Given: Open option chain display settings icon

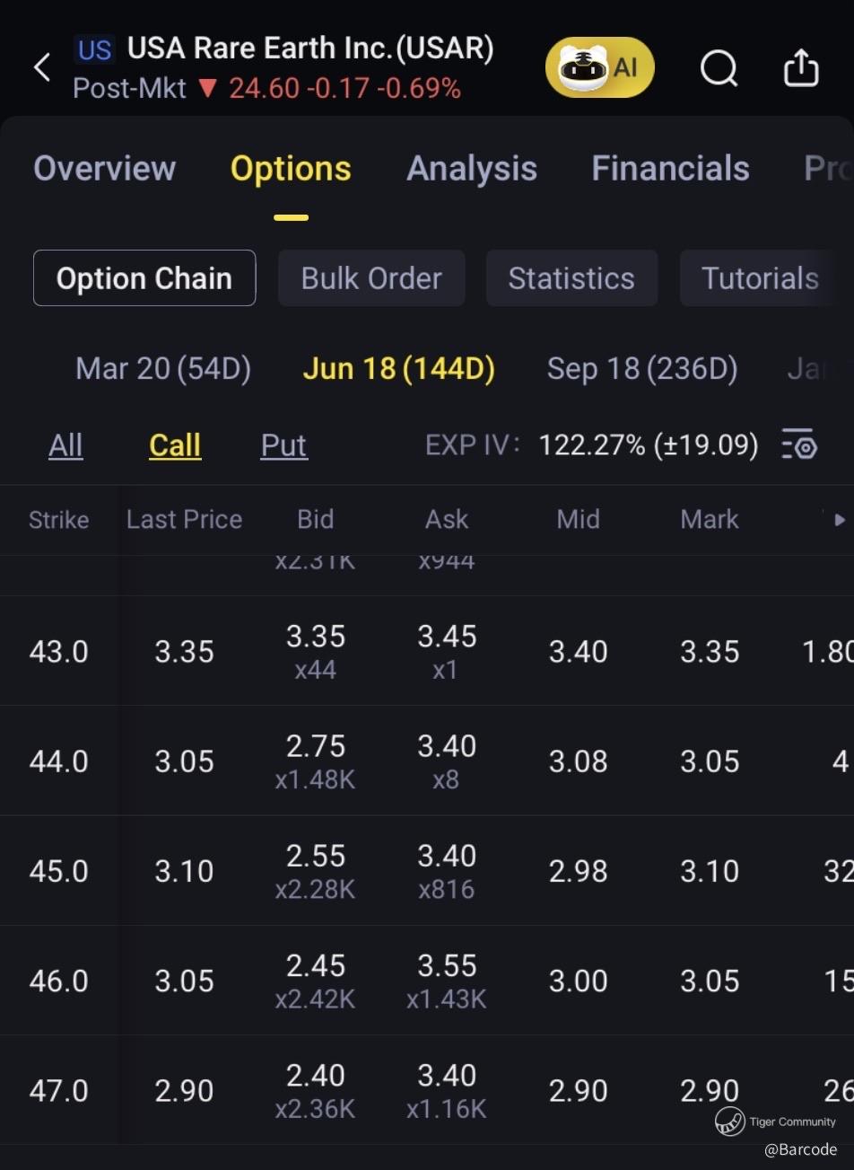Looking at the screenshot, I should pos(799,444).
